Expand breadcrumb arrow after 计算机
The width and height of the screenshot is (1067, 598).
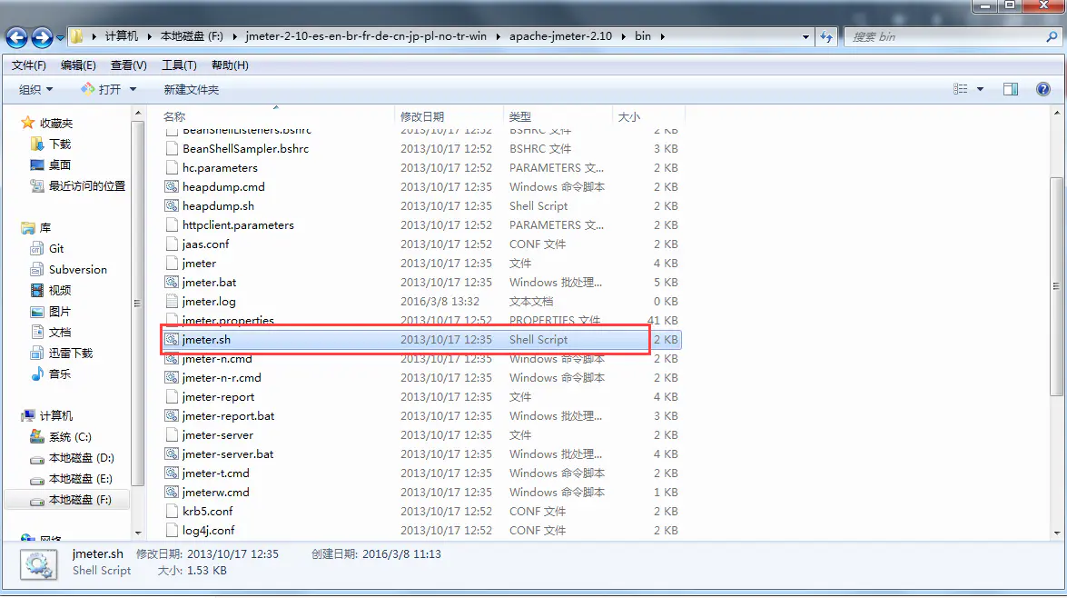pyautogui.click(x=149, y=36)
